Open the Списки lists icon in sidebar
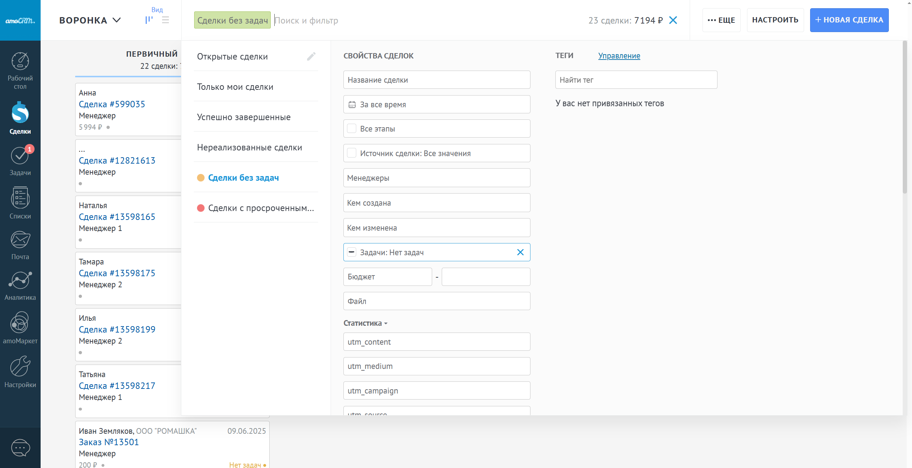Screen dimensions: 912x468 click(x=20, y=198)
